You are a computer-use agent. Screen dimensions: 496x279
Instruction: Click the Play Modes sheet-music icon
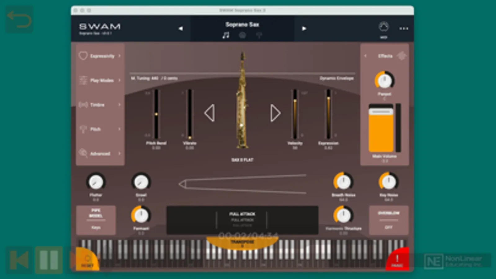[83, 80]
